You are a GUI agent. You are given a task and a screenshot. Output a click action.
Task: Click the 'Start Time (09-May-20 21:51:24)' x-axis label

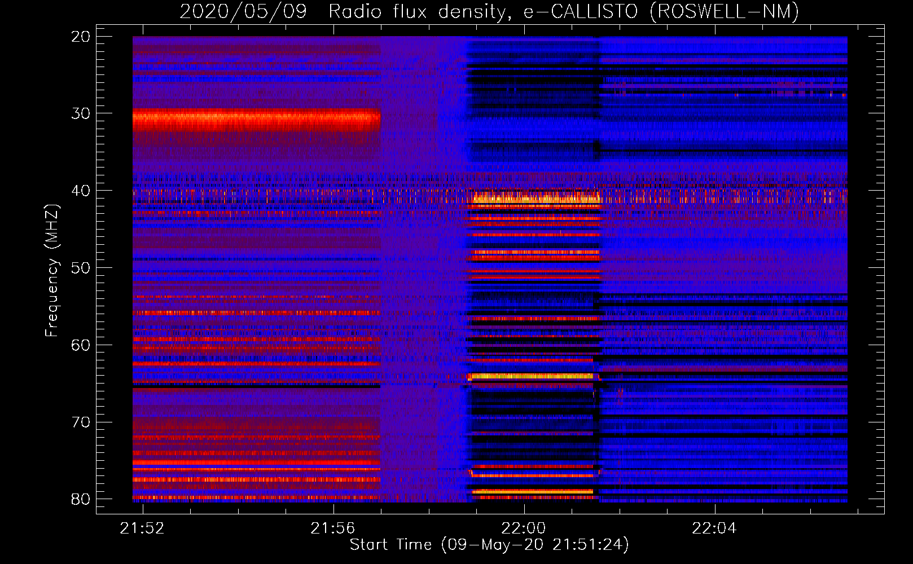(x=489, y=544)
